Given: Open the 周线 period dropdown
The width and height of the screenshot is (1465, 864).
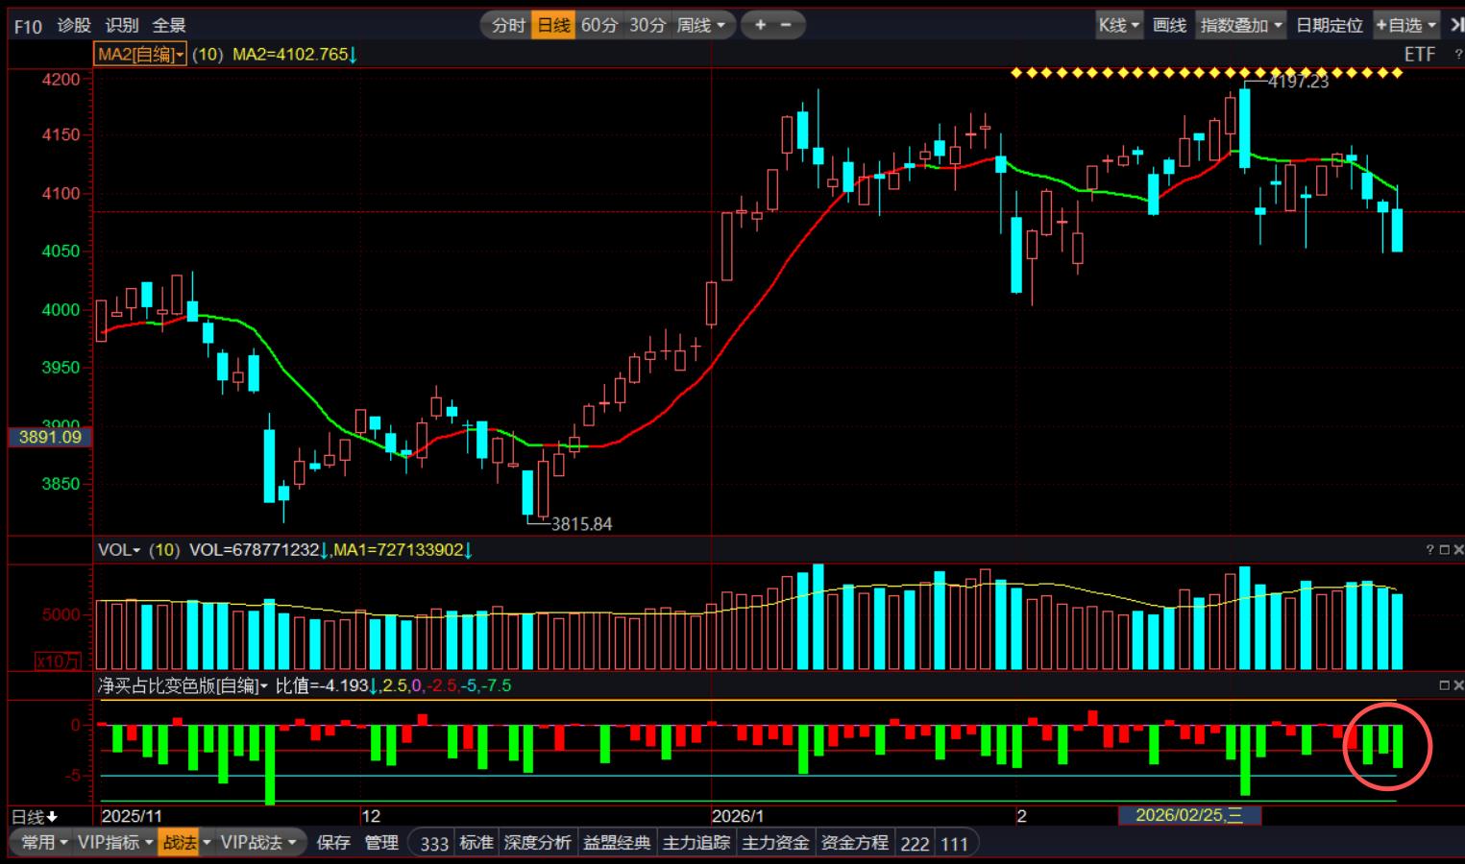Looking at the screenshot, I should pos(701,25).
